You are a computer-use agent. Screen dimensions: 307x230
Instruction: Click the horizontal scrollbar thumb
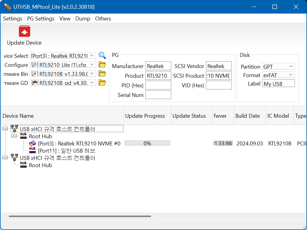coord(80,216)
